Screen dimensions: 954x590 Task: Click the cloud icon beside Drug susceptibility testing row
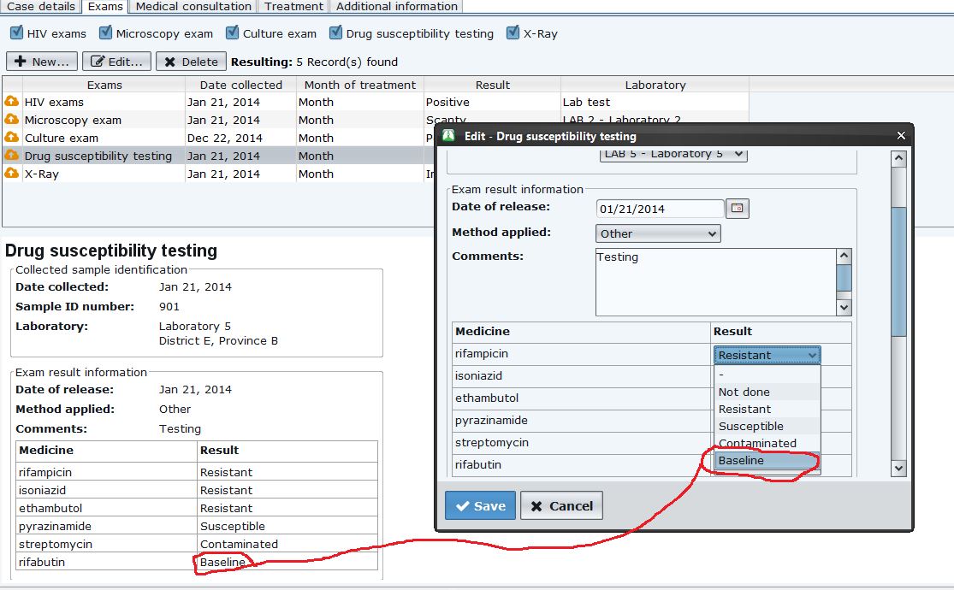point(12,155)
